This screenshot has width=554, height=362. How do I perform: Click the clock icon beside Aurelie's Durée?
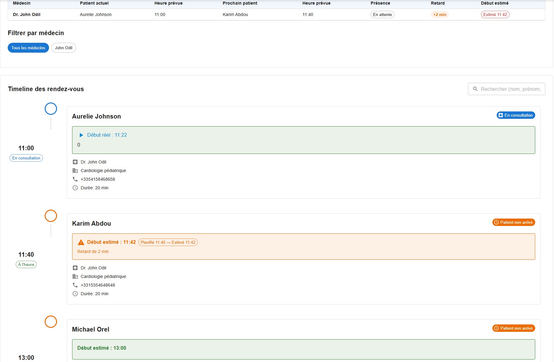pos(75,188)
